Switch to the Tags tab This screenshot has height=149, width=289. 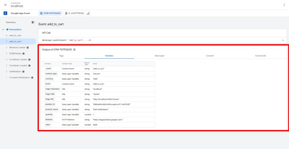click(61, 56)
